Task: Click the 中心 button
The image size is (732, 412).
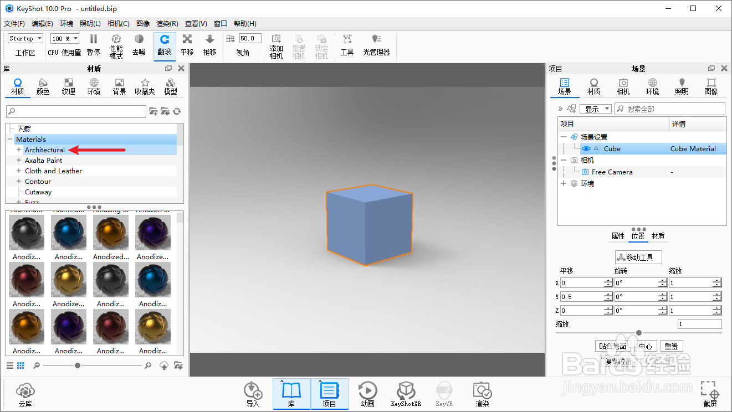Action: click(645, 346)
